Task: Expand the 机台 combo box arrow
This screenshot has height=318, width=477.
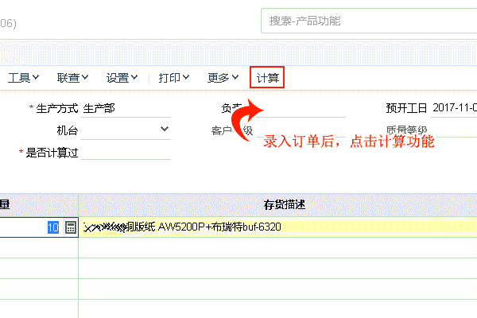Action: (x=165, y=128)
